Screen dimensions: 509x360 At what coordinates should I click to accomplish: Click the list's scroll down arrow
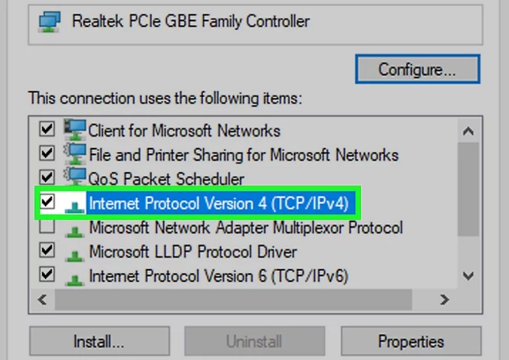(468, 276)
